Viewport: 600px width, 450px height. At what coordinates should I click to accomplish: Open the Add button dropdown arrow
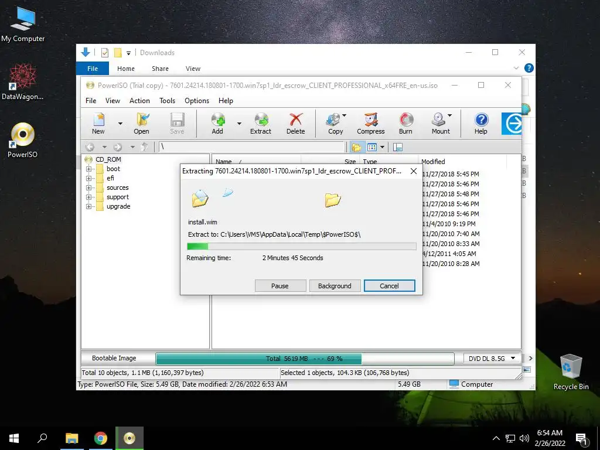(239, 123)
